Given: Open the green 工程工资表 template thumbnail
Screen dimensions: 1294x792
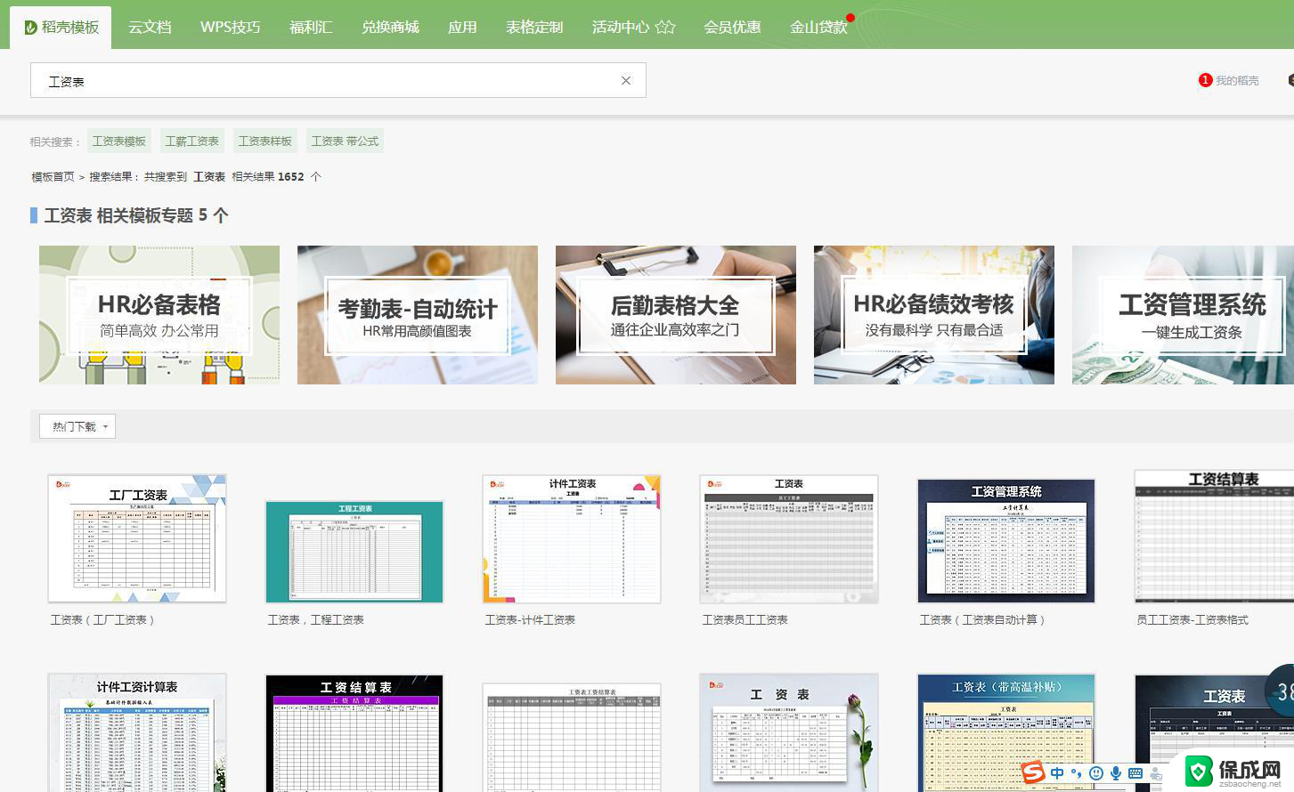Looking at the screenshot, I should [354, 552].
